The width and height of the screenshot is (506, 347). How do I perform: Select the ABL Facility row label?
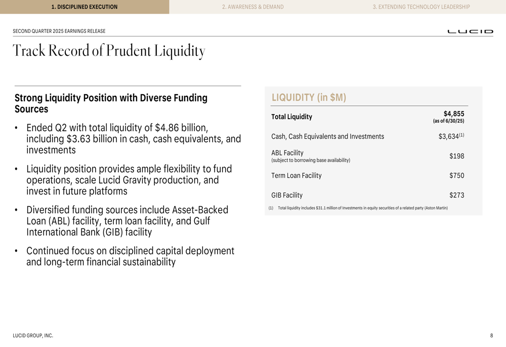287,153
